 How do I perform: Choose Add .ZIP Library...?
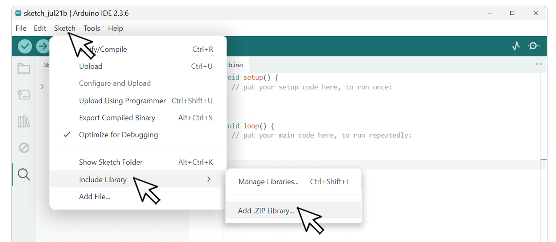293,211
